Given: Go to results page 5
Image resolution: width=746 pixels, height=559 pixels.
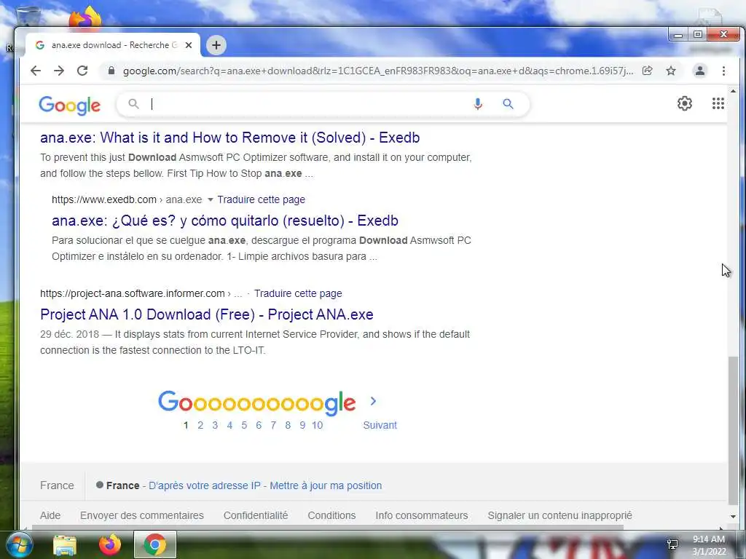Looking at the screenshot, I should point(244,425).
